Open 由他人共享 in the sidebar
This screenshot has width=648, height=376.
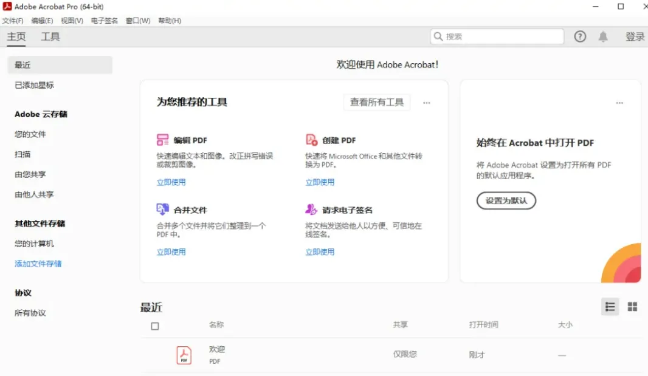tap(34, 194)
